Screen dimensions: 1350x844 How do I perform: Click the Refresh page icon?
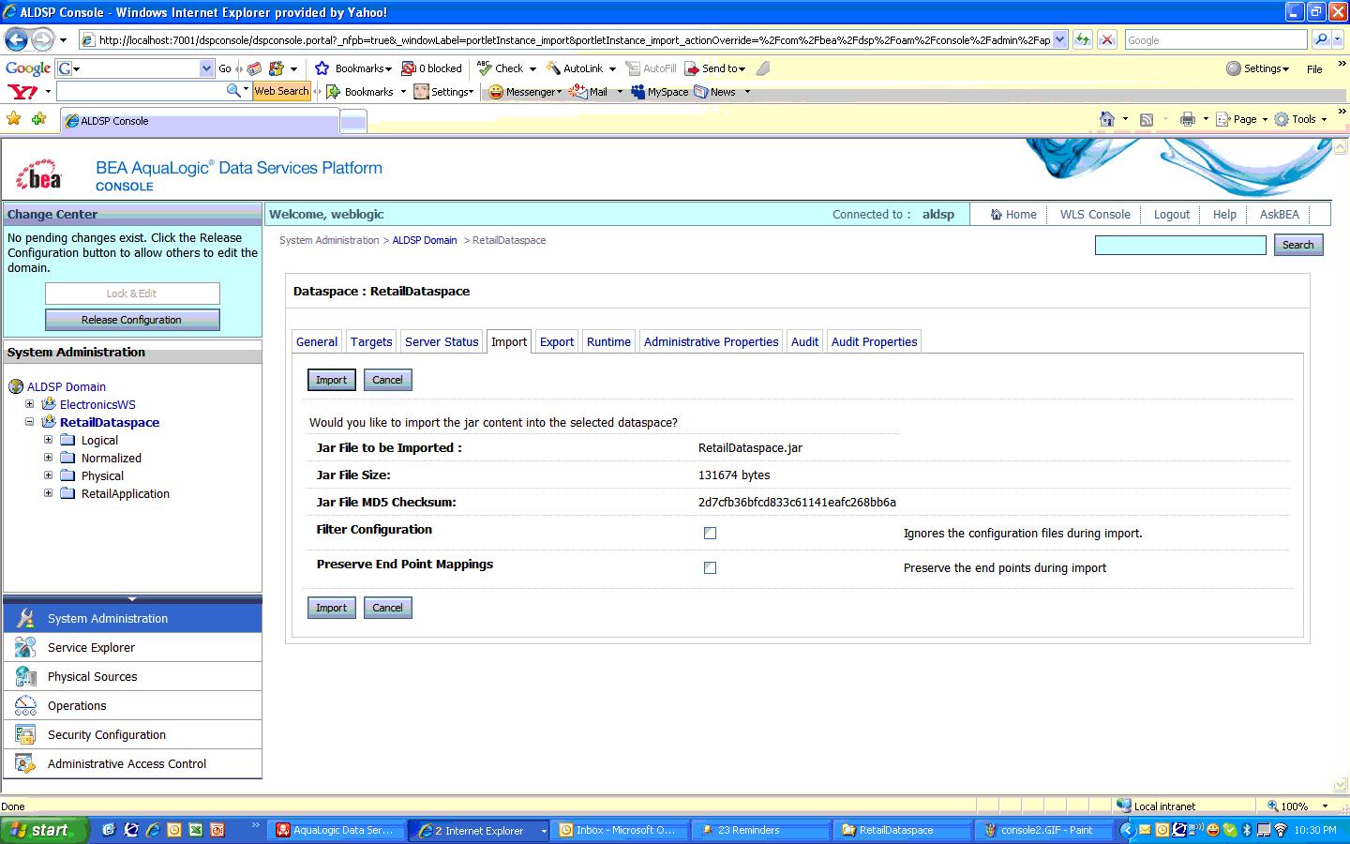[1083, 39]
